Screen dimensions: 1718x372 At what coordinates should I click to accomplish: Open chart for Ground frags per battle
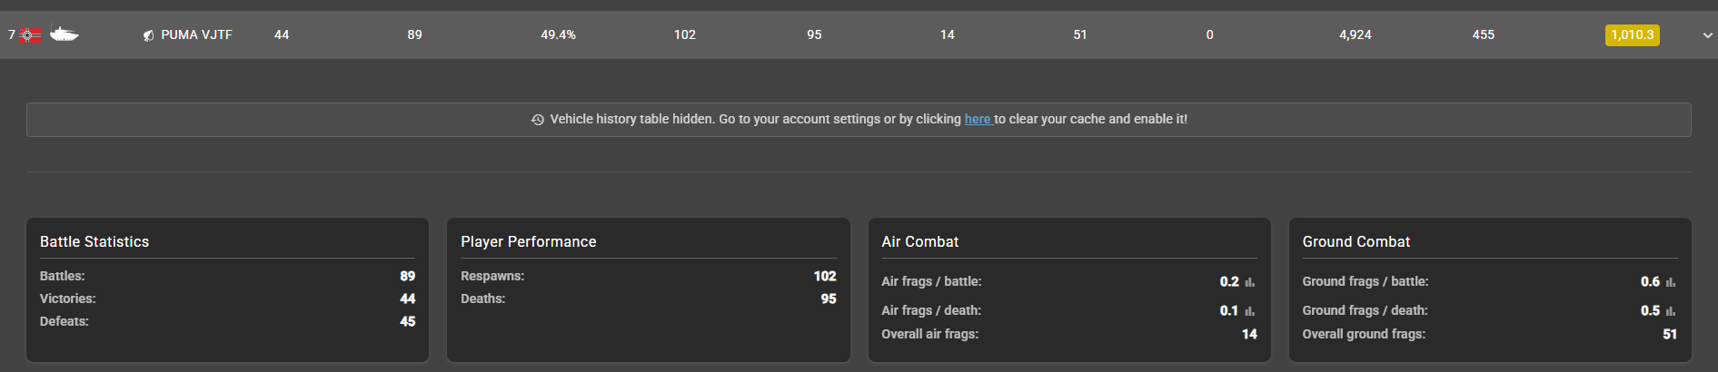point(1670,282)
